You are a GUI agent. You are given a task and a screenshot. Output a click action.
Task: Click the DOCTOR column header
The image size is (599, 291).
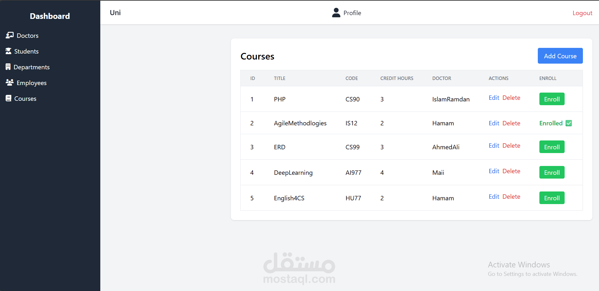pos(442,78)
